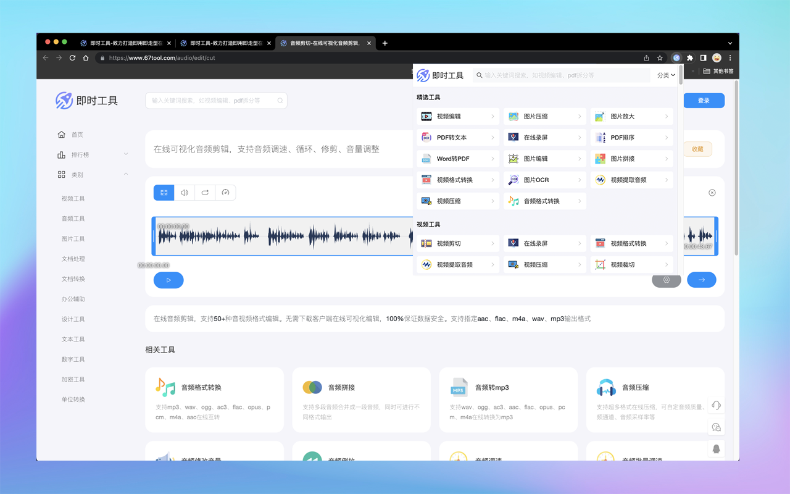The width and height of the screenshot is (790, 494).
Task: Switch to the first 即时工具 browser tab
Action: point(122,43)
